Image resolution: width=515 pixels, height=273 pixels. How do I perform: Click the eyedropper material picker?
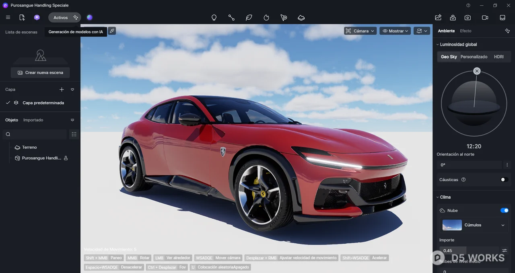112,31
